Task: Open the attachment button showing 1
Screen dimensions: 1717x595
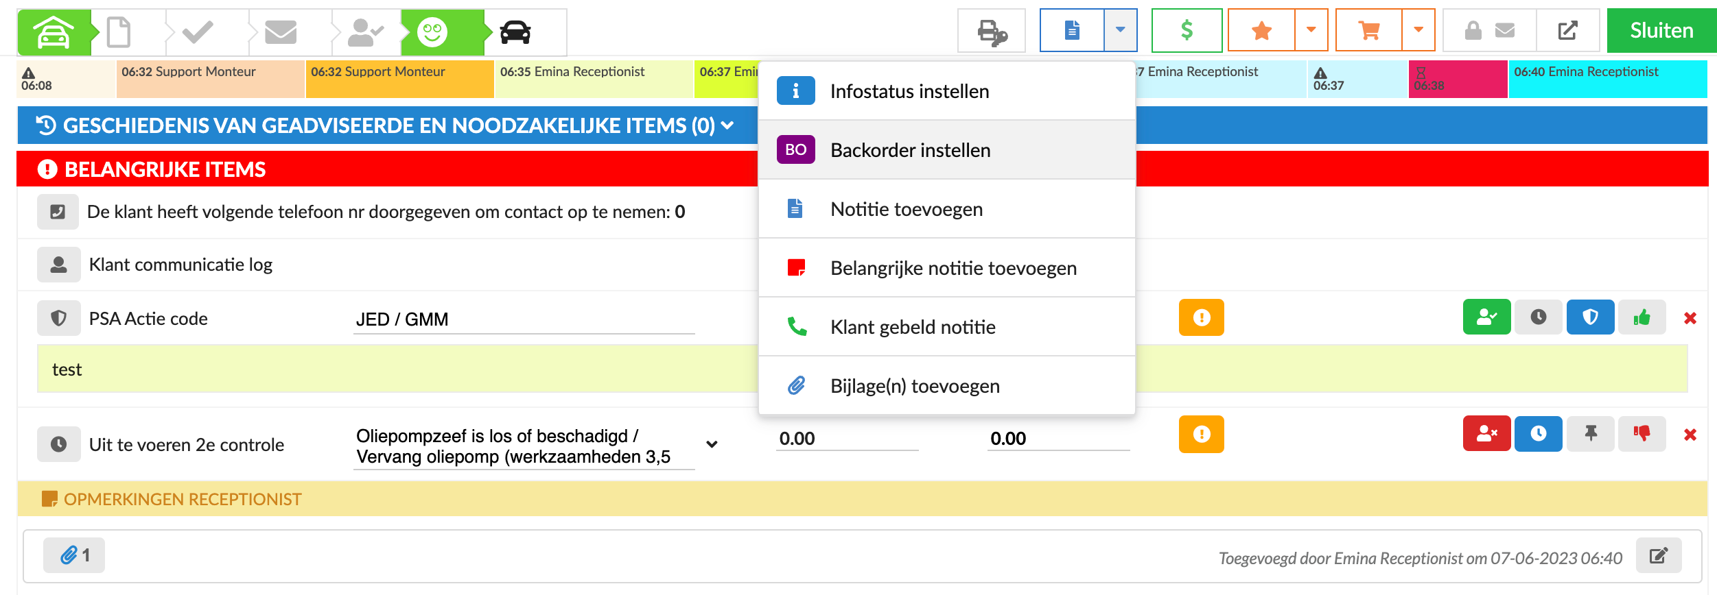Action: 74,555
